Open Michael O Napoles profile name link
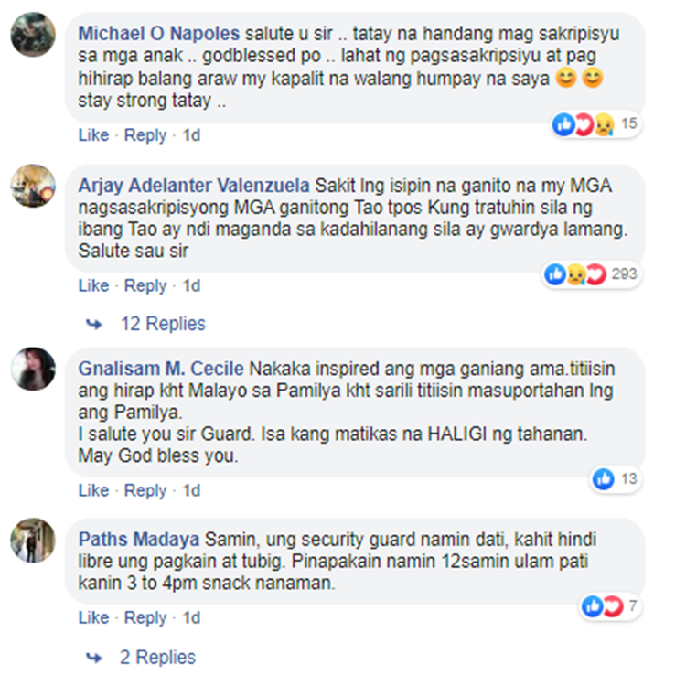This screenshot has width=686, height=675. tap(159, 34)
